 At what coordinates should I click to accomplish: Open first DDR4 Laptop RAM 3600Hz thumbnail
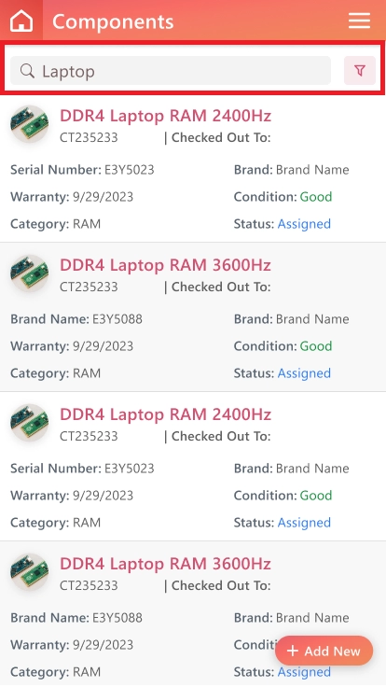click(x=29, y=273)
